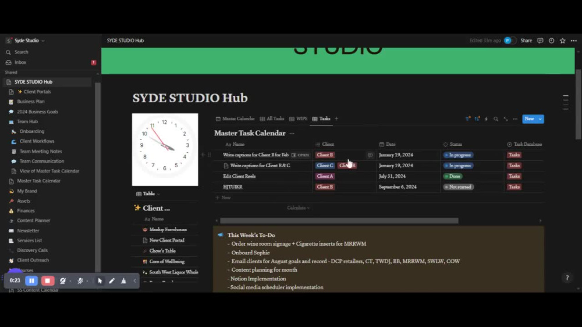Open Core of Wellbeing client page
The image size is (582, 327).
pyautogui.click(x=166, y=261)
